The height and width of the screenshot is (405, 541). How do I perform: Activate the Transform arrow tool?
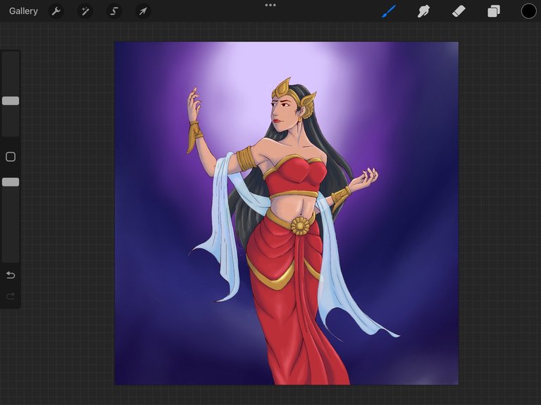(143, 11)
